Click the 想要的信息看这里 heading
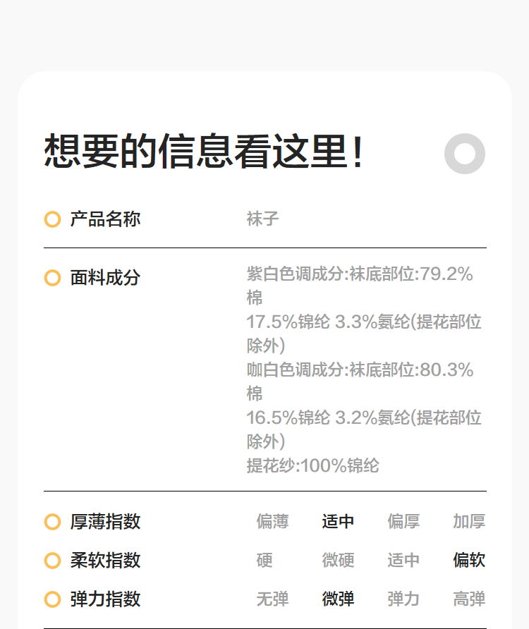Image resolution: width=529 pixels, height=629 pixels. tap(205, 152)
